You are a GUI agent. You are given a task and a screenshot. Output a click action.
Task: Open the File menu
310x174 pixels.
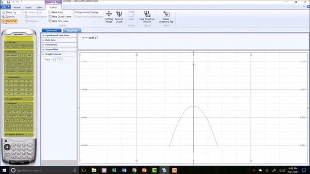(6, 7)
